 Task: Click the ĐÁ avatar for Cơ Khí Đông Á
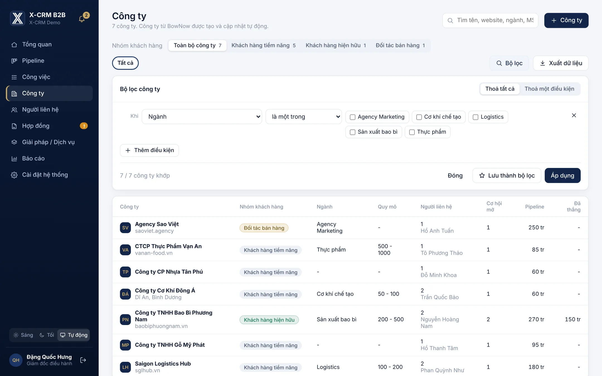point(125,294)
